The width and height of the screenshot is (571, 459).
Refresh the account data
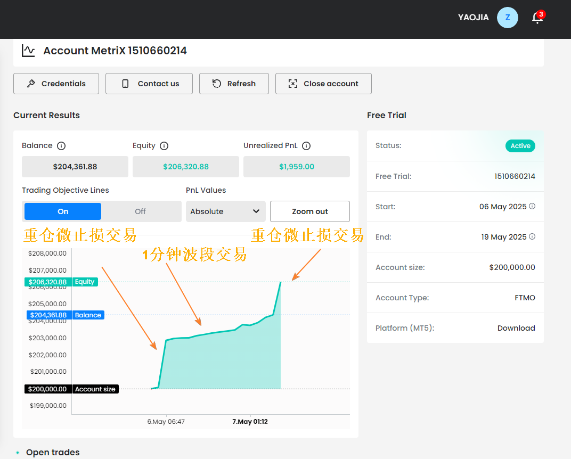pos(234,84)
